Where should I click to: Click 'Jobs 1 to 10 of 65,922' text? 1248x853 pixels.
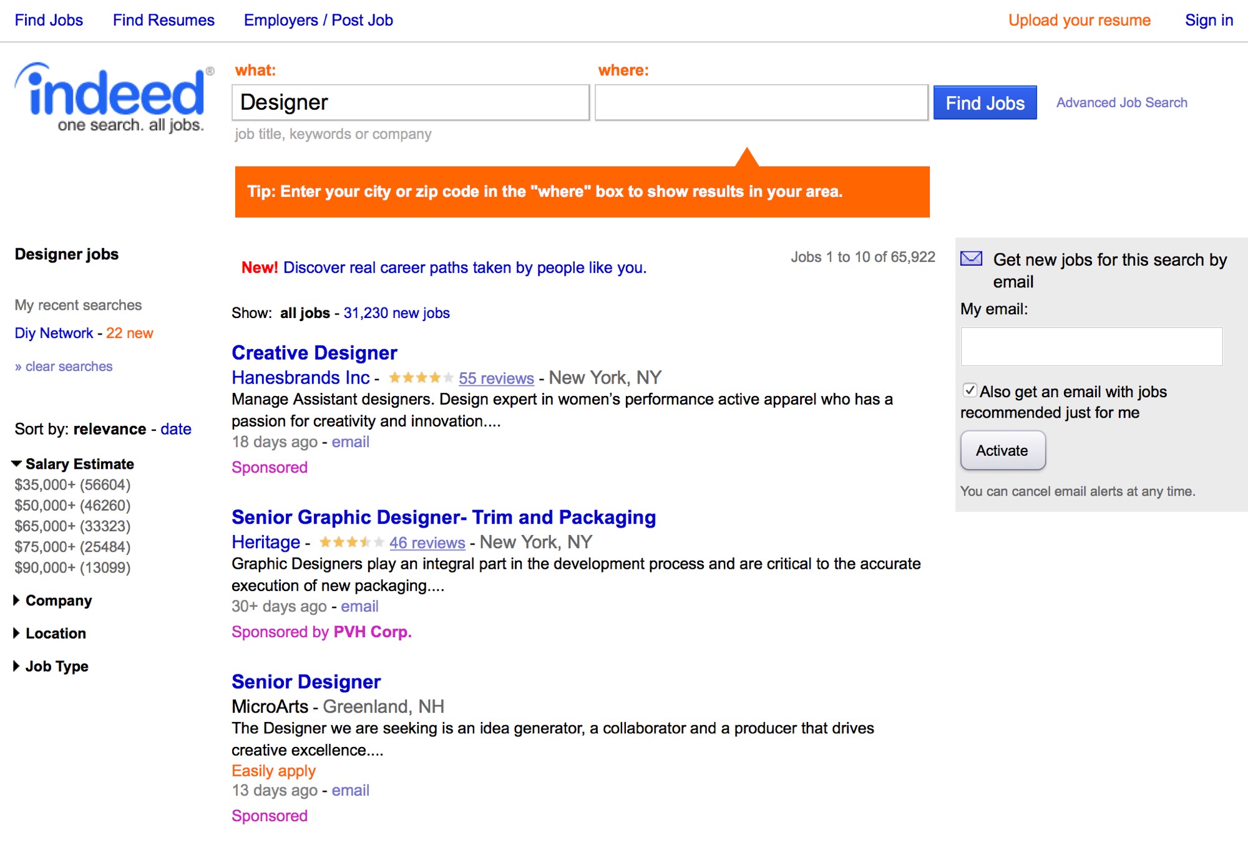(x=863, y=257)
